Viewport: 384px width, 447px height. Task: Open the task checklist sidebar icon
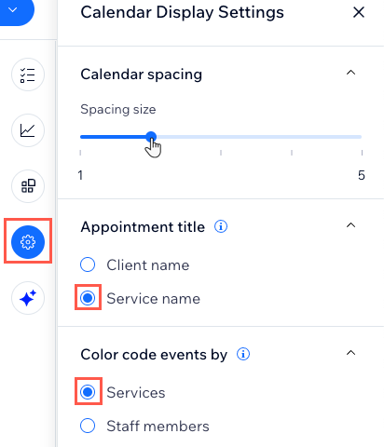coord(28,74)
